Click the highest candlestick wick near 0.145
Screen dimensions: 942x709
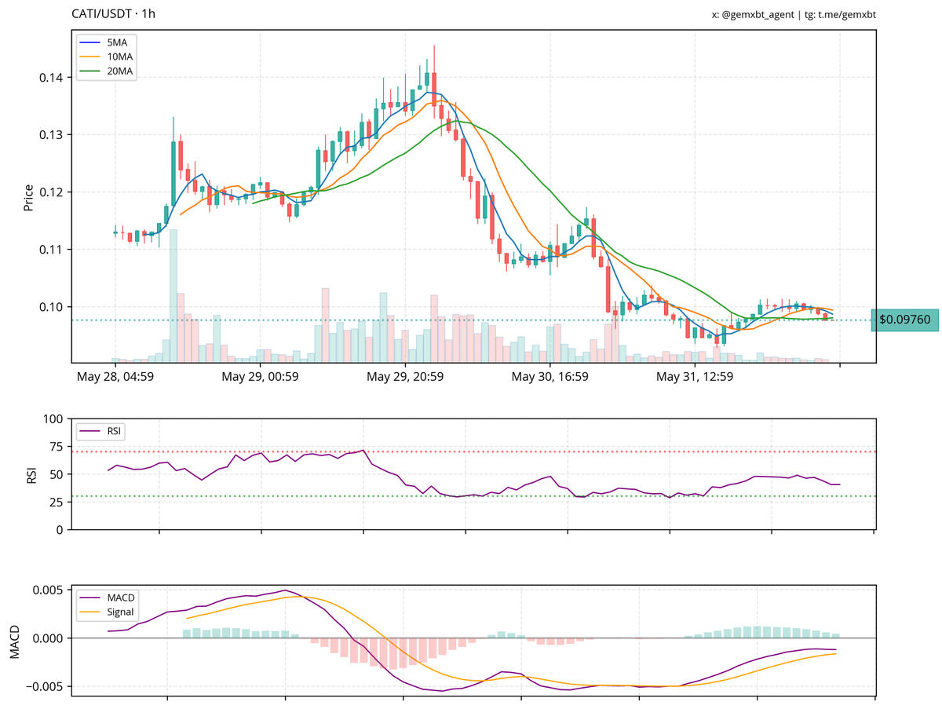(433, 59)
